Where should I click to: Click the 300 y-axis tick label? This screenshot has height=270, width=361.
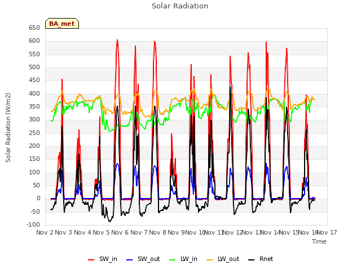pos(34,120)
